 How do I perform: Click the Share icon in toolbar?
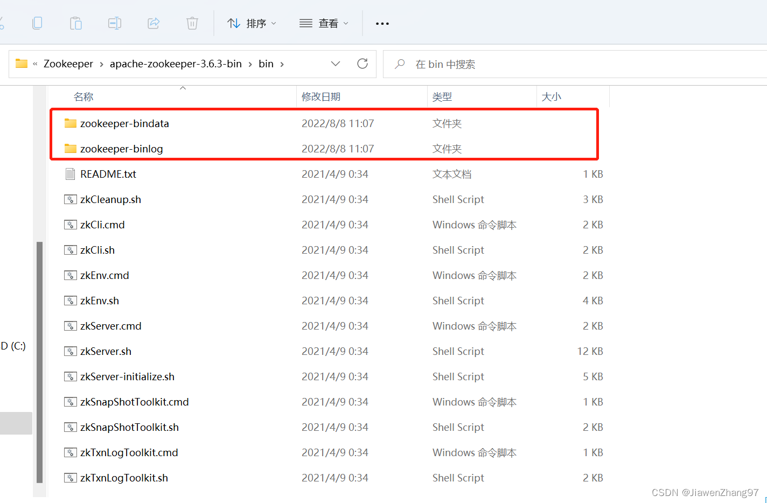tap(154, 23)
